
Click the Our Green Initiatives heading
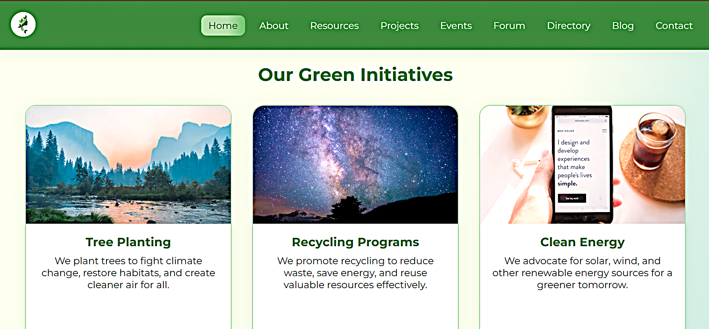[355, 75]
